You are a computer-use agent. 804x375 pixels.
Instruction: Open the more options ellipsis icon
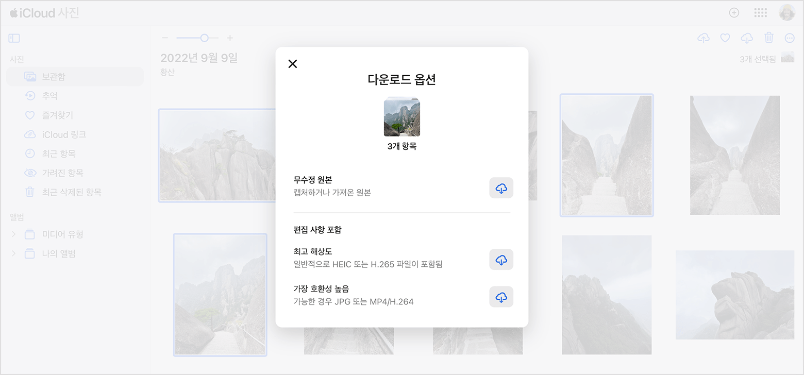[790, 38]
